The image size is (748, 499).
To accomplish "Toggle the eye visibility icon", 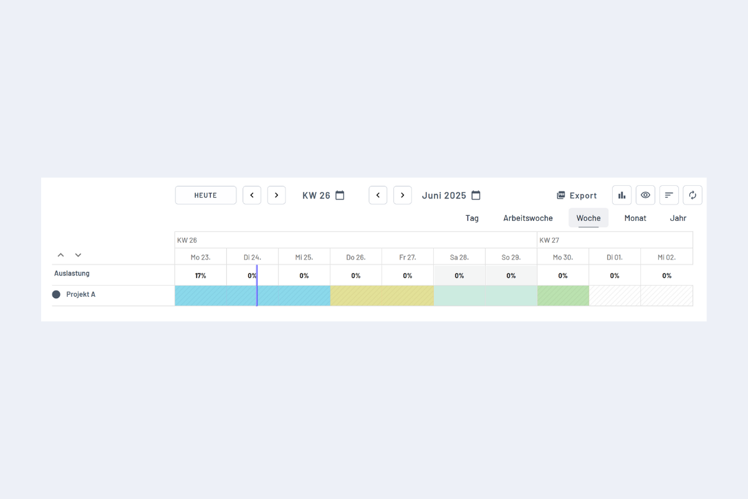I will [645, 195].
